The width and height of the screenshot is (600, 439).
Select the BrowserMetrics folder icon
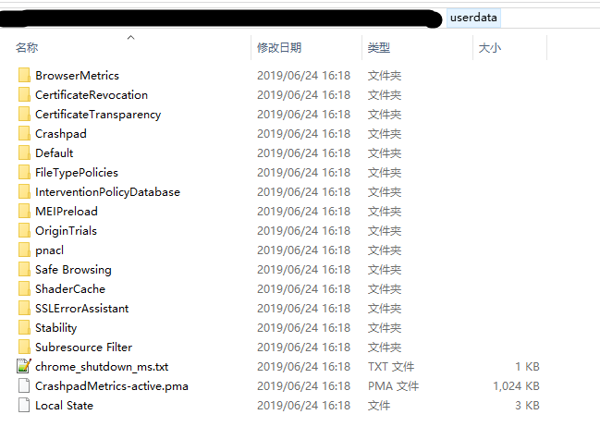pyautogui.click(x=24, y=76)
